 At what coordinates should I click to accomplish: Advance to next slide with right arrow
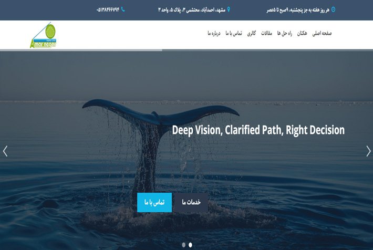(368, 151)
